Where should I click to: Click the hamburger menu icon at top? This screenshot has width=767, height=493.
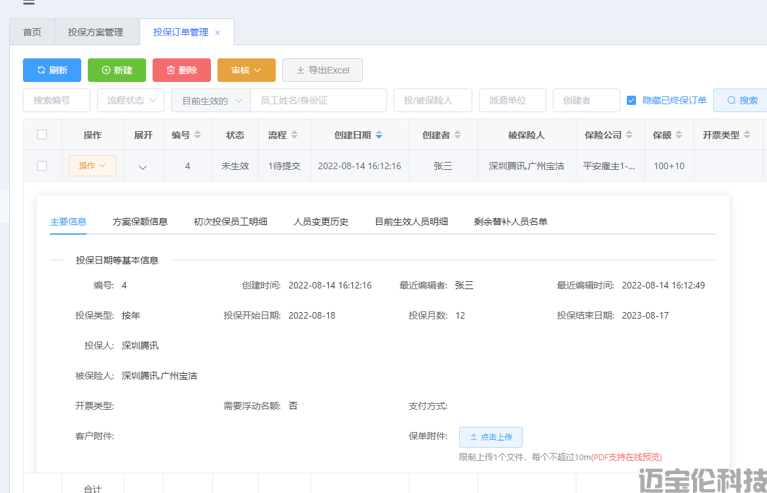[x=29, y=3]
